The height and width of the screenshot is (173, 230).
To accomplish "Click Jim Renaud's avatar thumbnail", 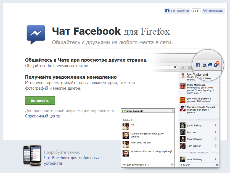I will (x=183, y=100).
